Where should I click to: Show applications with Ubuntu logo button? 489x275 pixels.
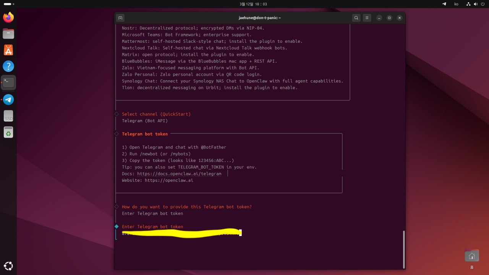[8, 266]
